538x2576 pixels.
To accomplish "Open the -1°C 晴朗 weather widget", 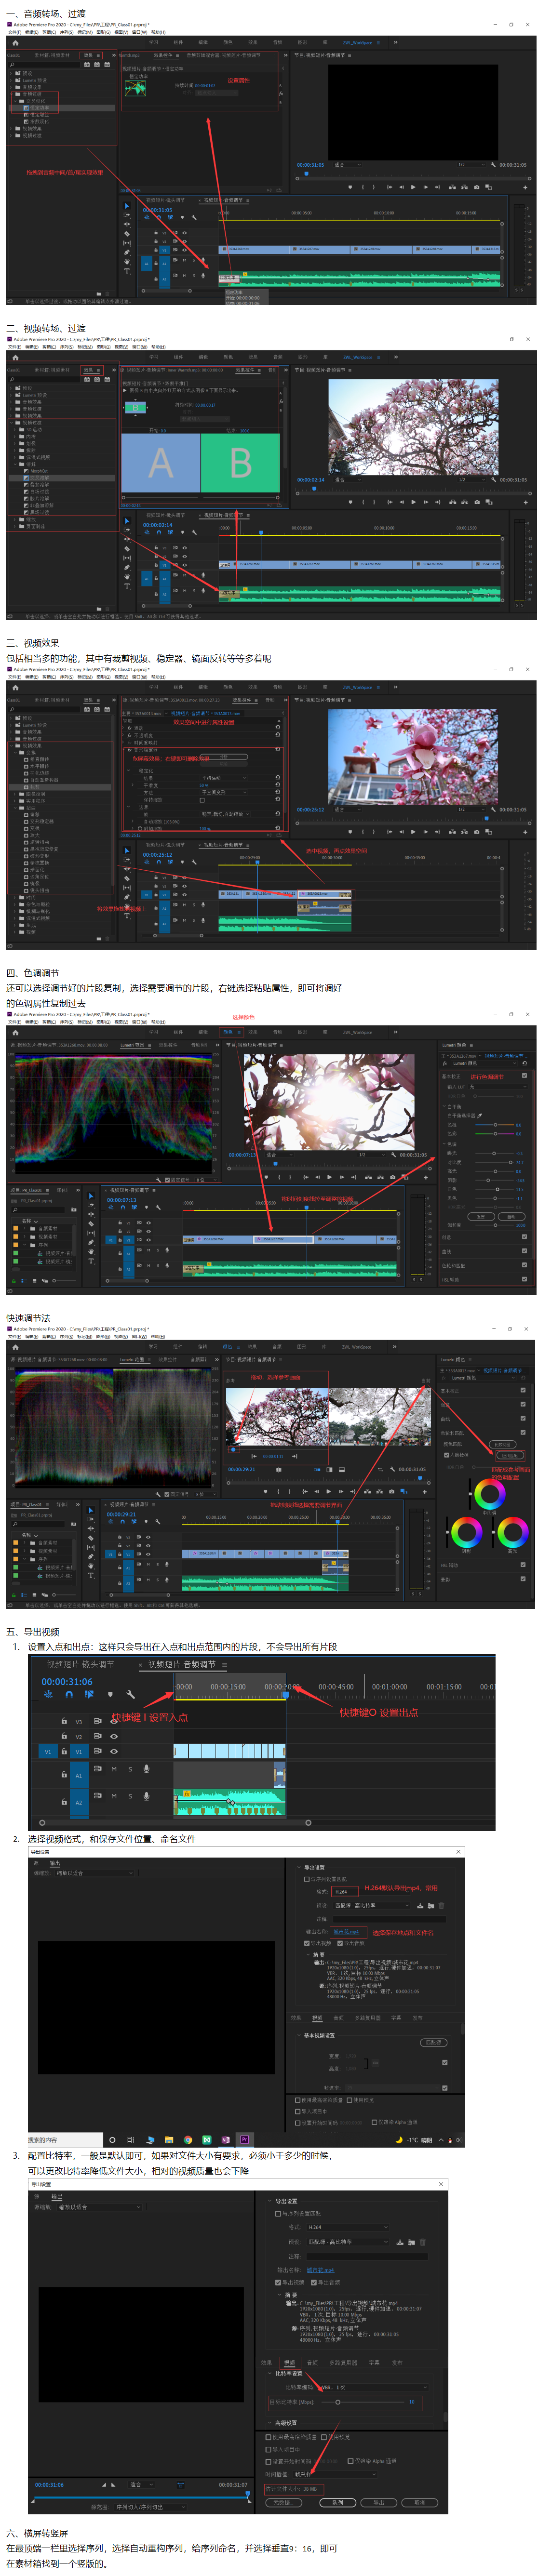I will [414, 2139].
